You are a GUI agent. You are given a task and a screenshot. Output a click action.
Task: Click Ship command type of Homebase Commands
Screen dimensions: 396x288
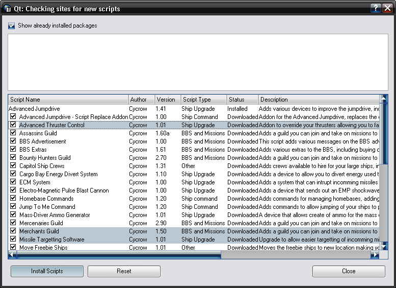pyautogui.click(x=199, y=199)
